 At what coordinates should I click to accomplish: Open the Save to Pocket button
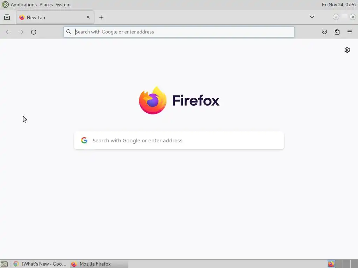click(x=324, y=32)
